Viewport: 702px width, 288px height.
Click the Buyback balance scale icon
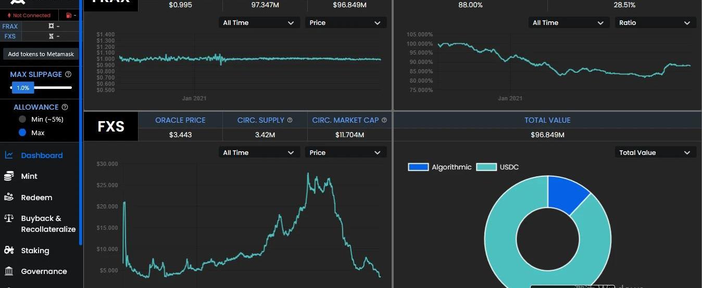(x=9, y=218)
